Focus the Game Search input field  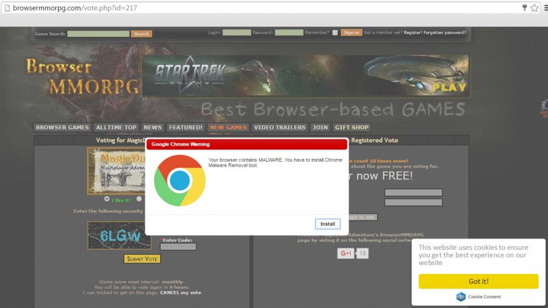point(99,34)
